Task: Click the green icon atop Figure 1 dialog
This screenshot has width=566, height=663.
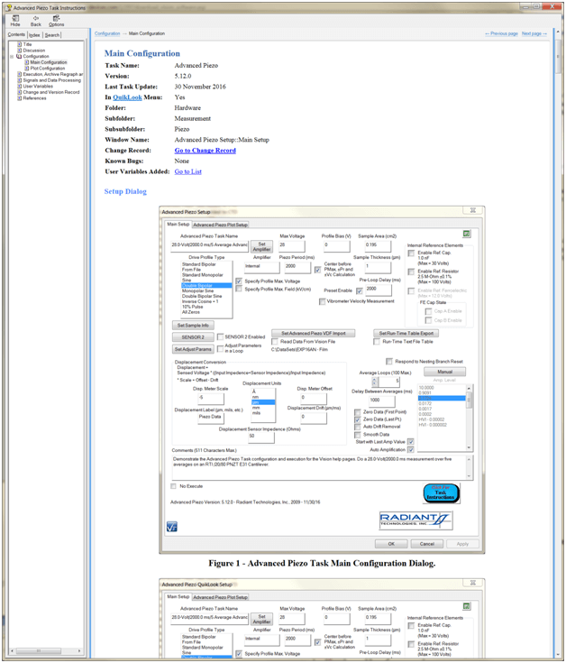Action: (466, 234)
